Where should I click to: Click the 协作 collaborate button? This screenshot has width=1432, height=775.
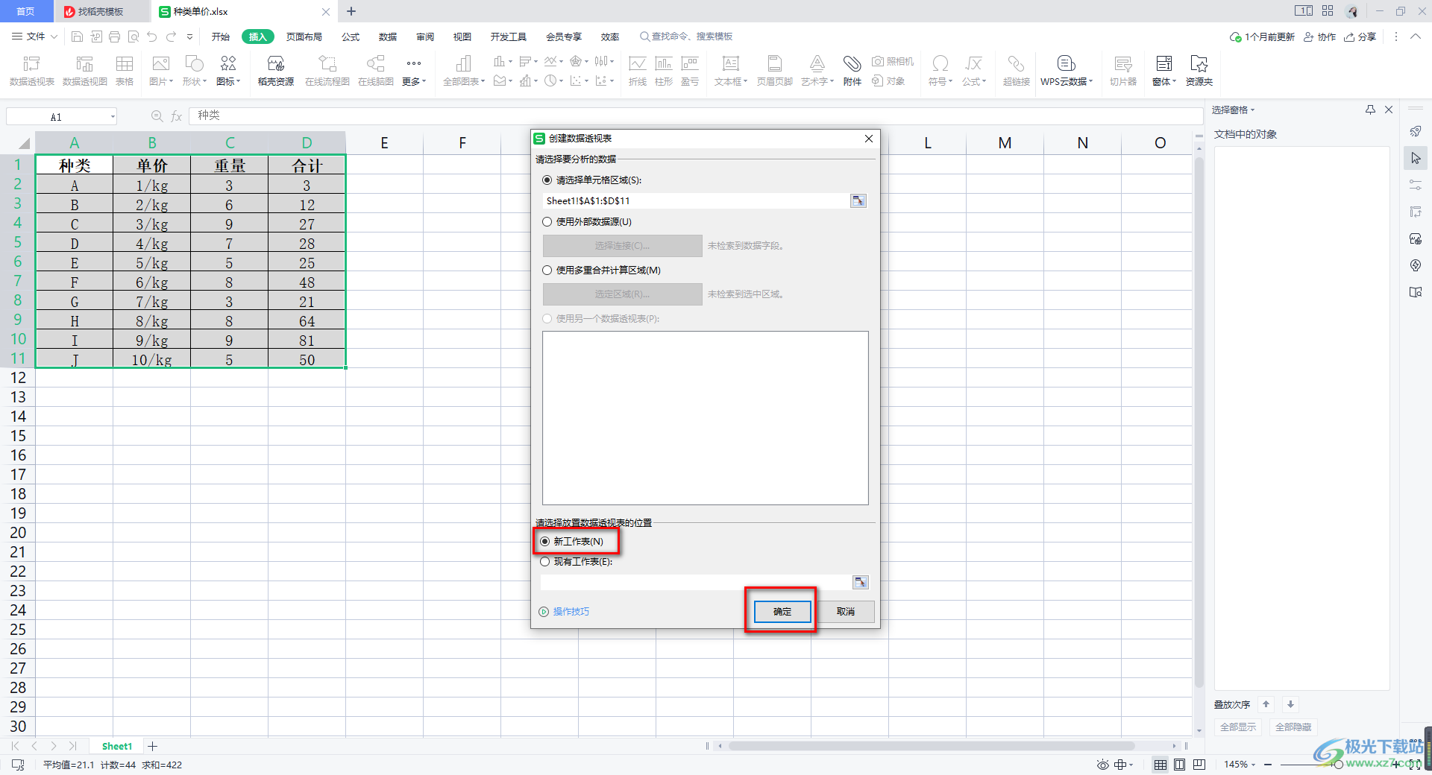[1319, 37]
